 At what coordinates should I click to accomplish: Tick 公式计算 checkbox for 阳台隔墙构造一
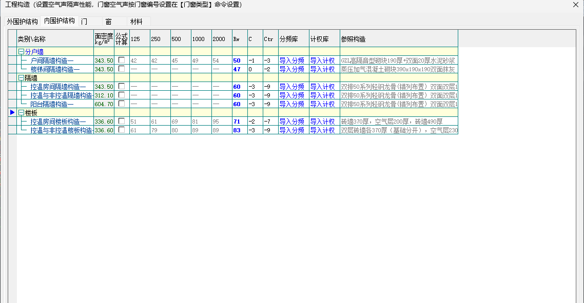[x=122, y=104]
